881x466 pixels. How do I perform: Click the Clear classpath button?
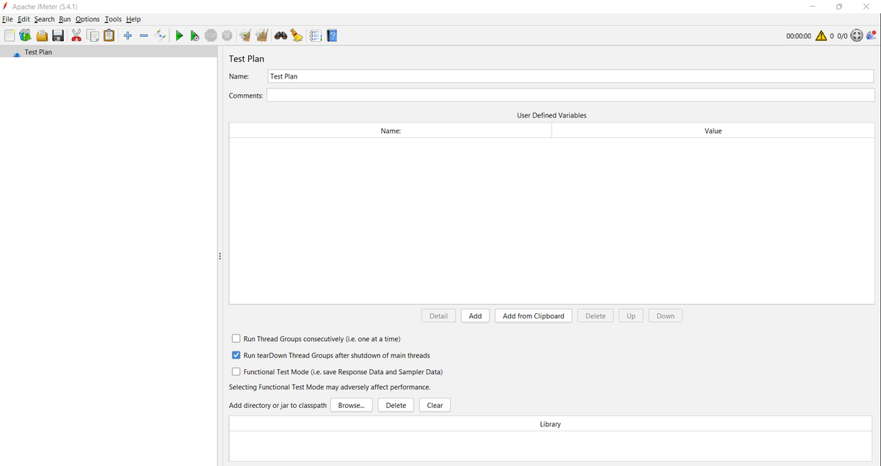point(435,405)
